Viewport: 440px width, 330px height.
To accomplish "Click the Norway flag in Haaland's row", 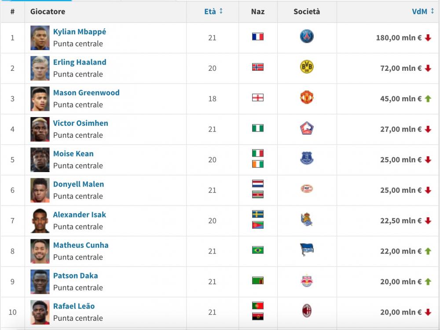I will pyautogui.click(x=257, y=67).
